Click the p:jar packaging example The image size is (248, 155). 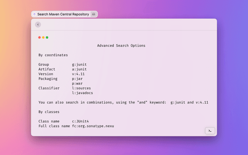(78, 79)
